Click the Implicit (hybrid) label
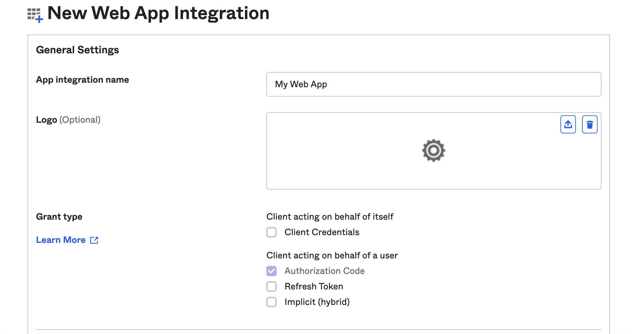Image resolution: width=640 pixels, height=334 pixels. (x=317, y=302)
